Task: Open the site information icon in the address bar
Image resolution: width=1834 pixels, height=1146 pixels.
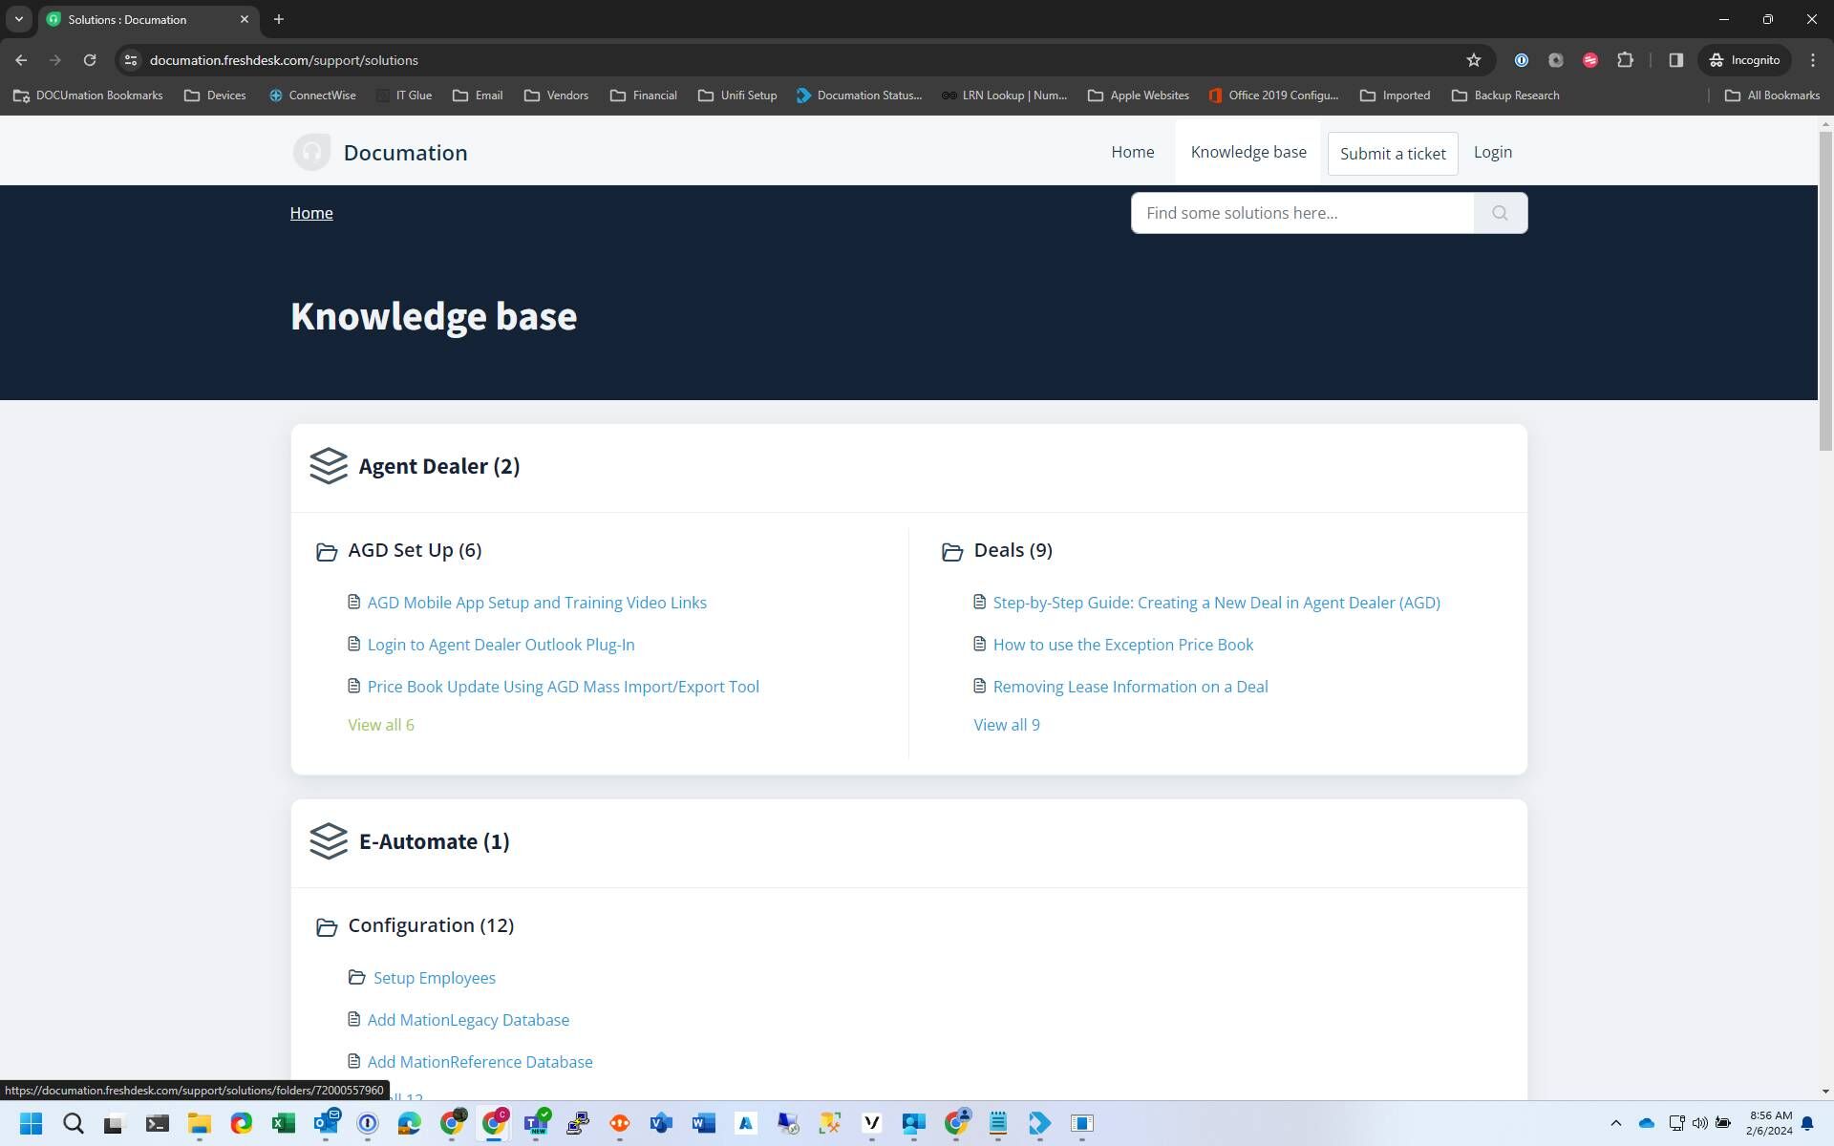Action: (x=131, y=60)
